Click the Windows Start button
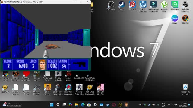 (x=52, y=105)
